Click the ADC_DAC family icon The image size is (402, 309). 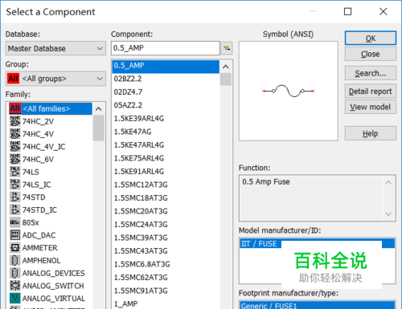tap(15, 235)
